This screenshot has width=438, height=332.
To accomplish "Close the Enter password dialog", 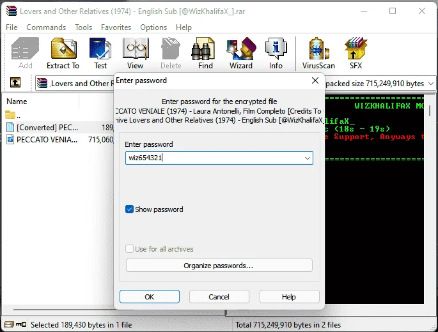I will coord(315,80).
